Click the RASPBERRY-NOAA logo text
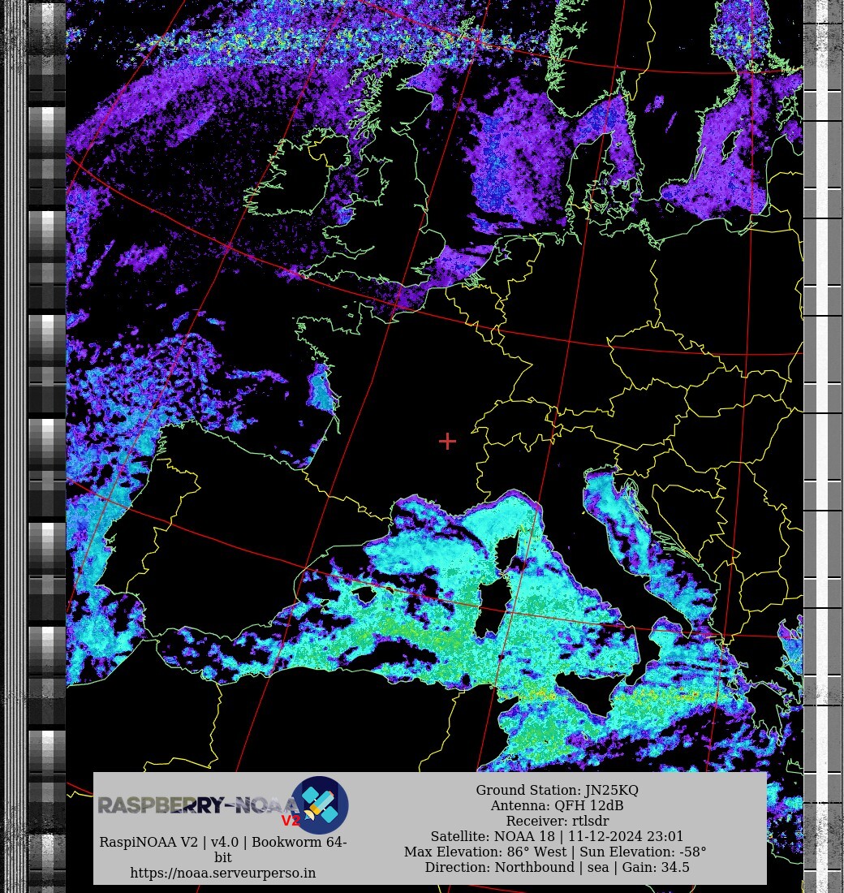This screenshot has height=893, width=844. coord(193,805)
